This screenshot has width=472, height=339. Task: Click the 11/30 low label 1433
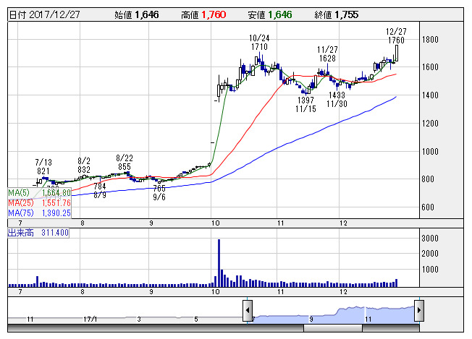click(x=337, y=95)
